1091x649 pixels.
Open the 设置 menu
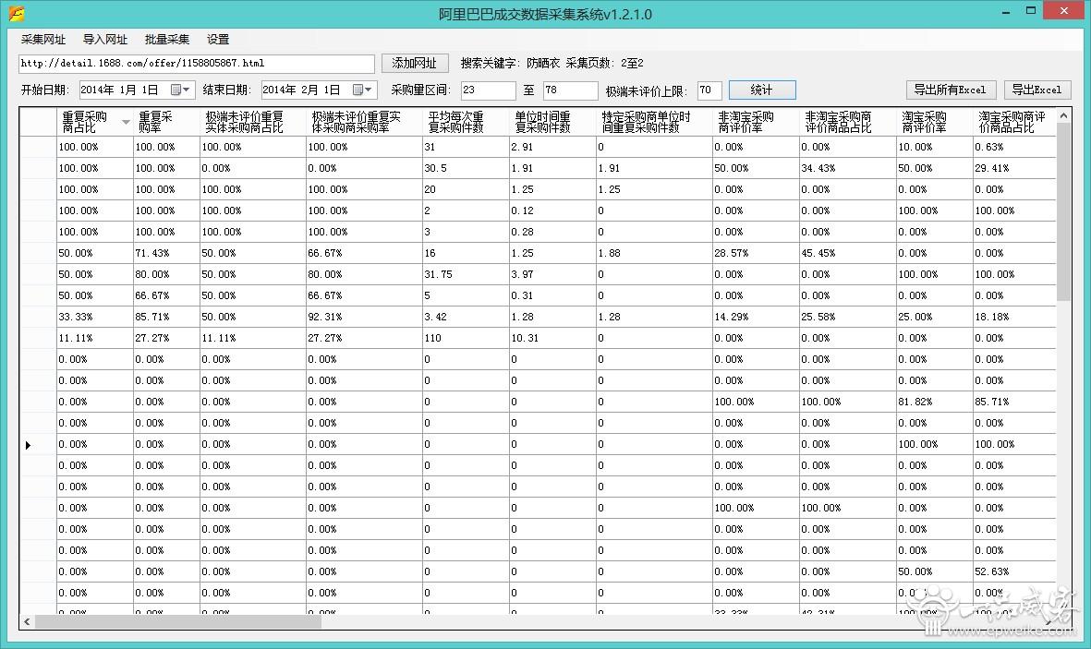coord(217,39)
